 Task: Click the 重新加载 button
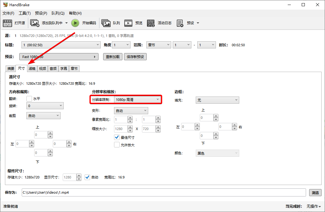pyautogui.click(x=112, y=56)
